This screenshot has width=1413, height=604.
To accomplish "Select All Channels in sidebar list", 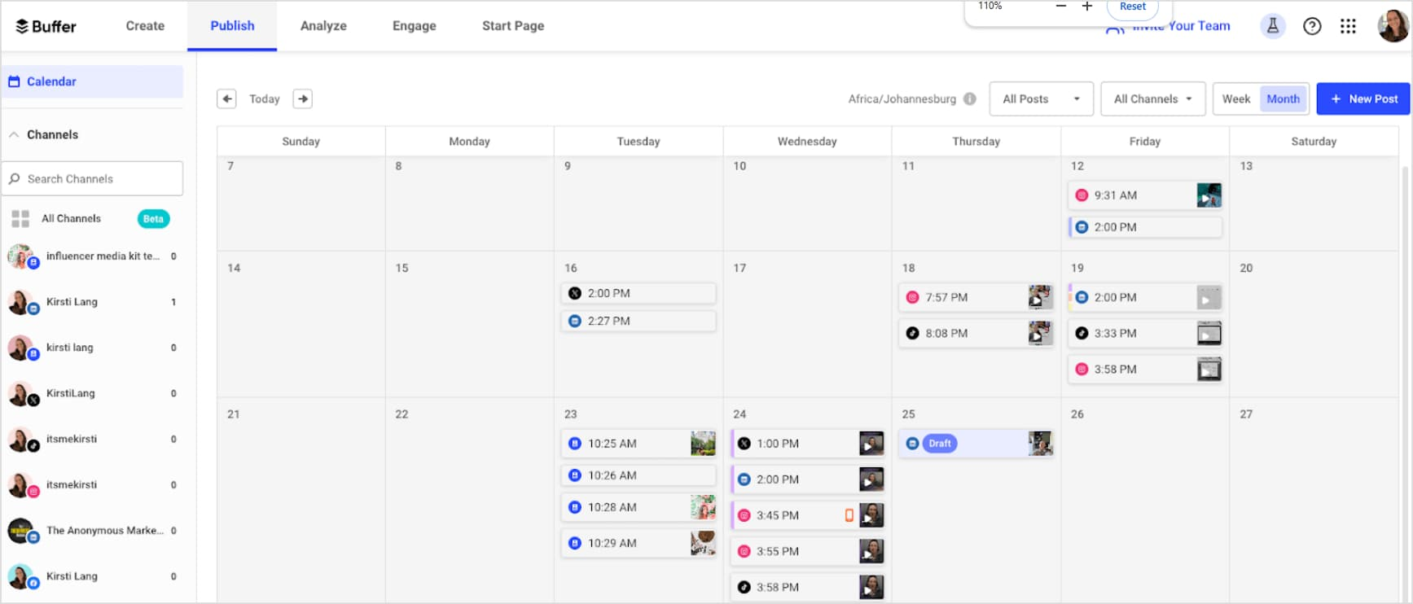I will click(x=92, y=218).
